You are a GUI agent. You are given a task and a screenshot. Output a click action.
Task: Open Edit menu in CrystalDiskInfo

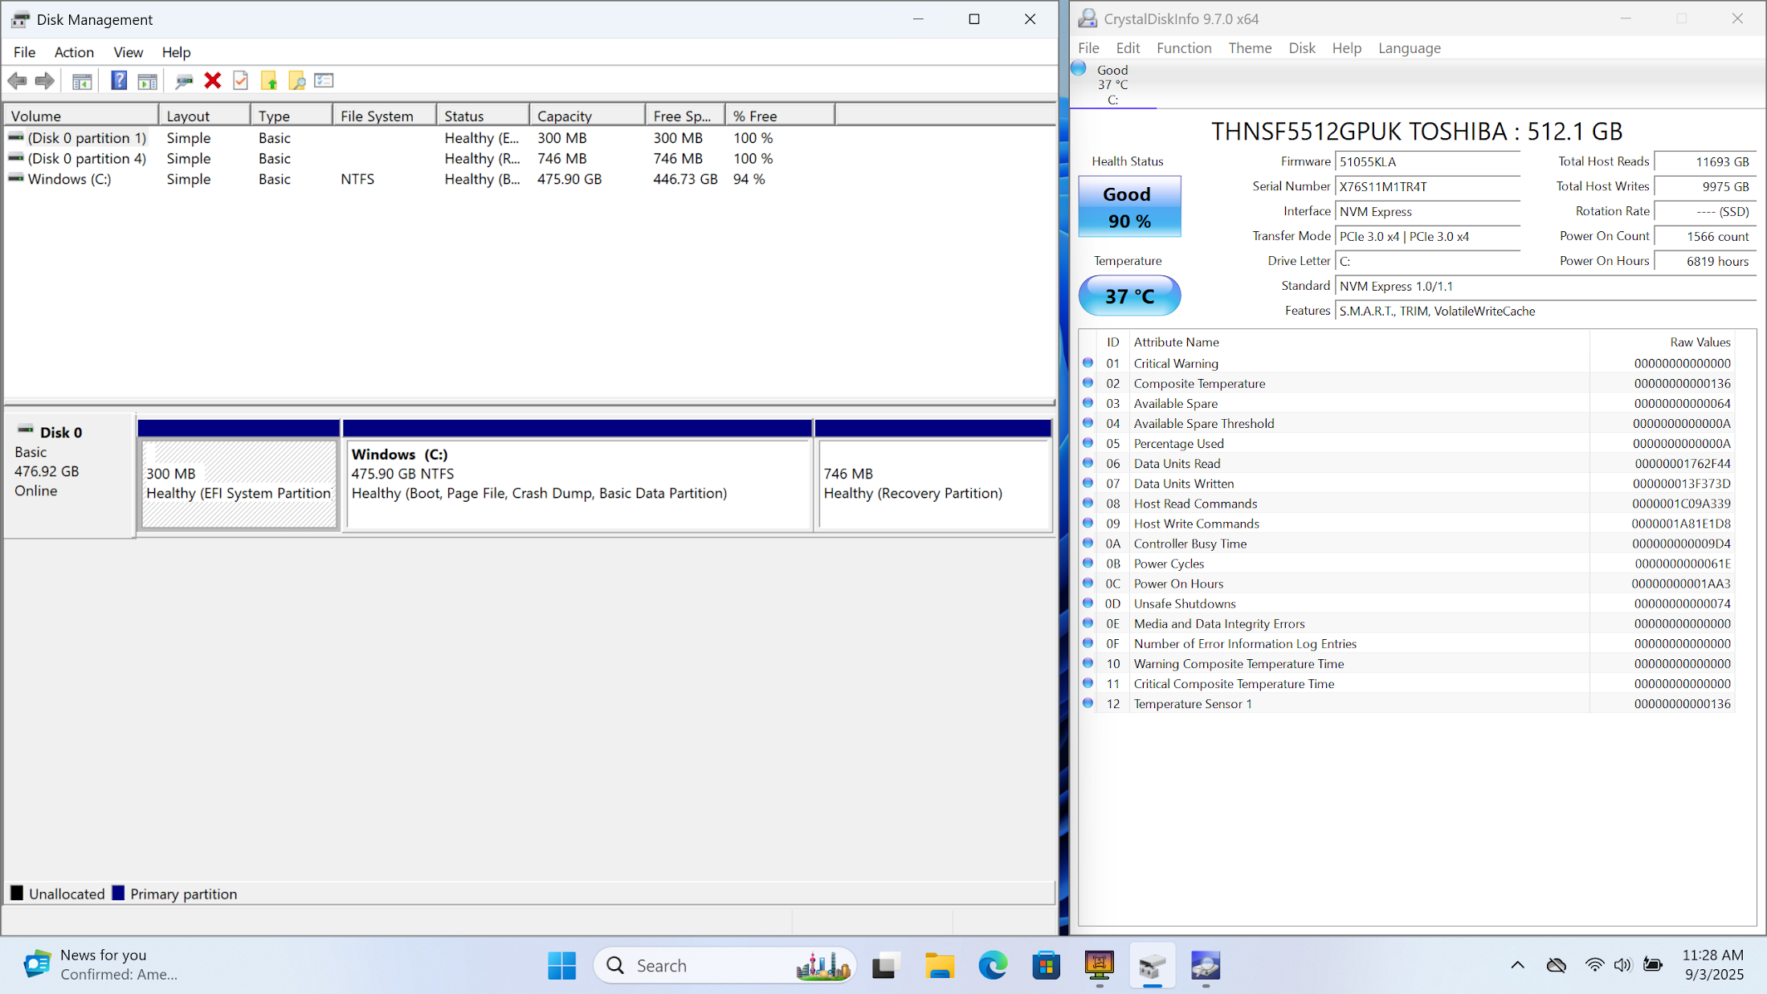(x=1128, y=48)
